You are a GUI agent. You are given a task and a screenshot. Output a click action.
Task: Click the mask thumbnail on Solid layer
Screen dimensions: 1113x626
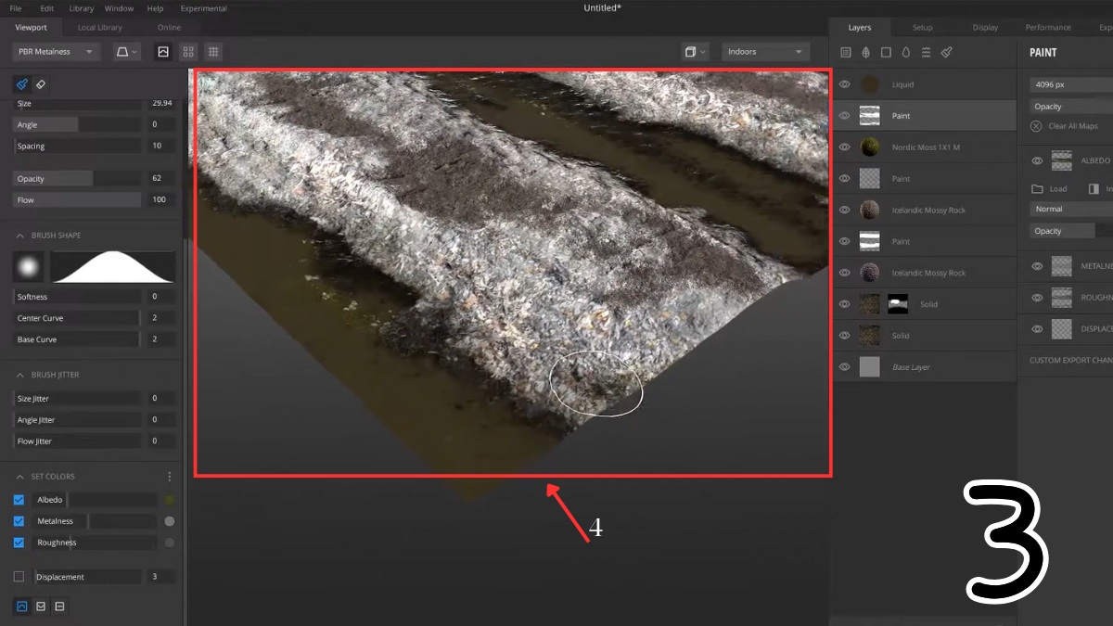(x=898, y=304)
